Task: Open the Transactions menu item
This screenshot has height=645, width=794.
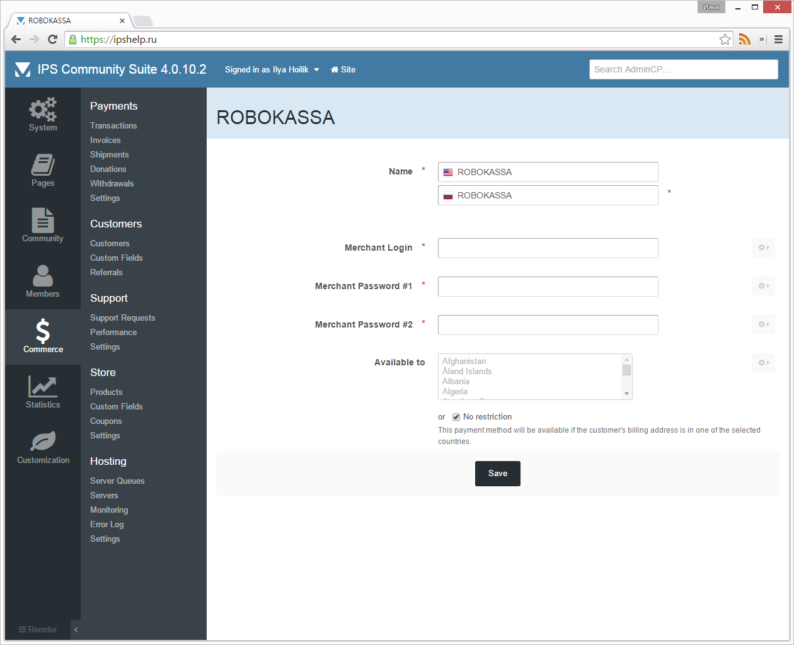Action: pos(113,125)
